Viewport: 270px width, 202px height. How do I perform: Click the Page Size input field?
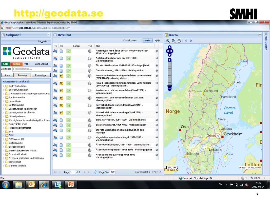(112, 172)
